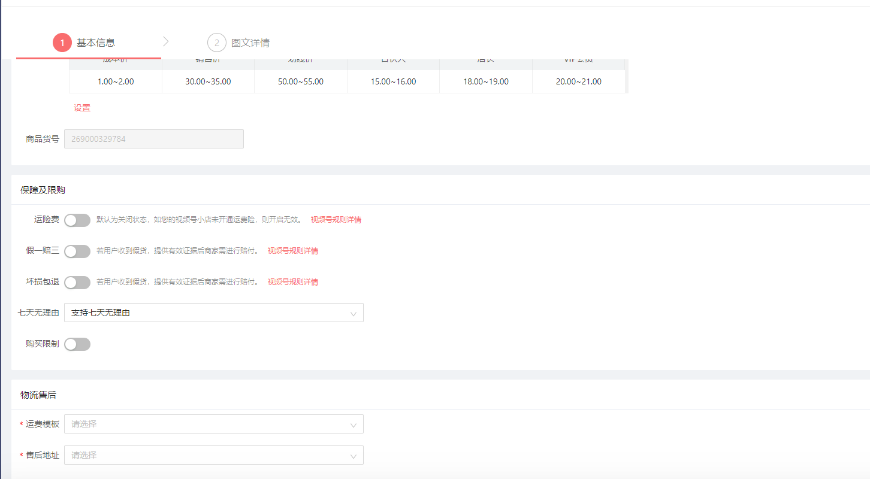The width and height of the screenshot is (870, 479).
Task: Click the 15.00~16.00 price cell
Action: (393, 81)
